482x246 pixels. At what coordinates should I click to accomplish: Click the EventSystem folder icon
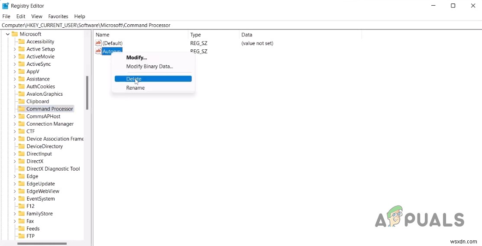[21, 199]
